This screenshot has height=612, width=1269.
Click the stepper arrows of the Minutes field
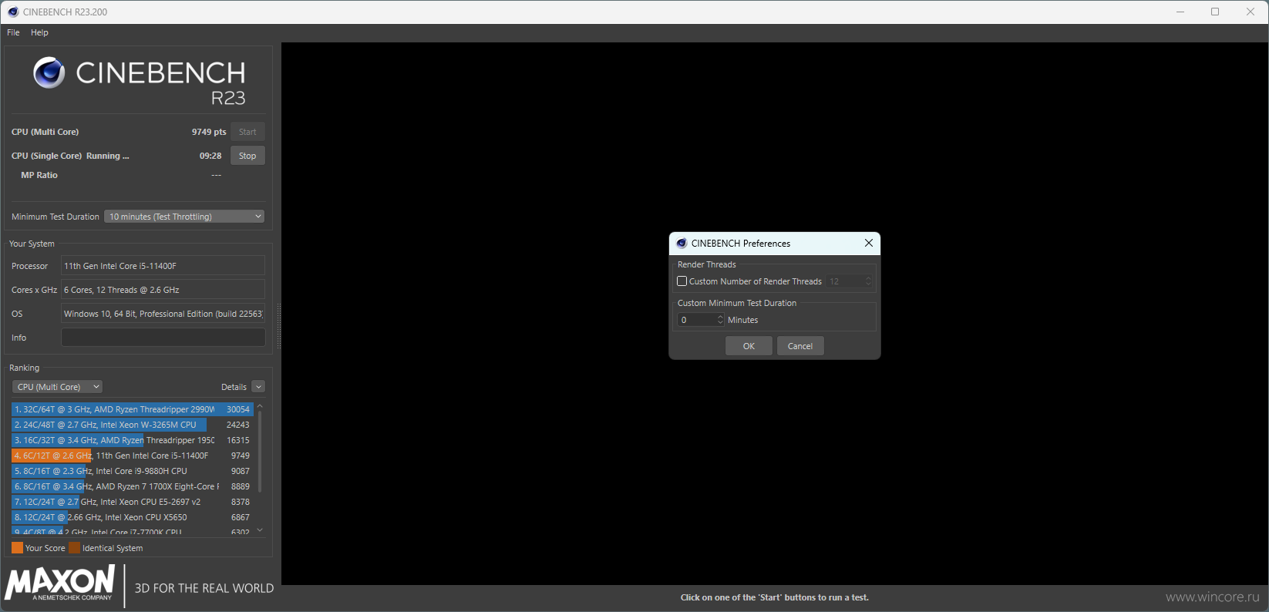(721, 320)
